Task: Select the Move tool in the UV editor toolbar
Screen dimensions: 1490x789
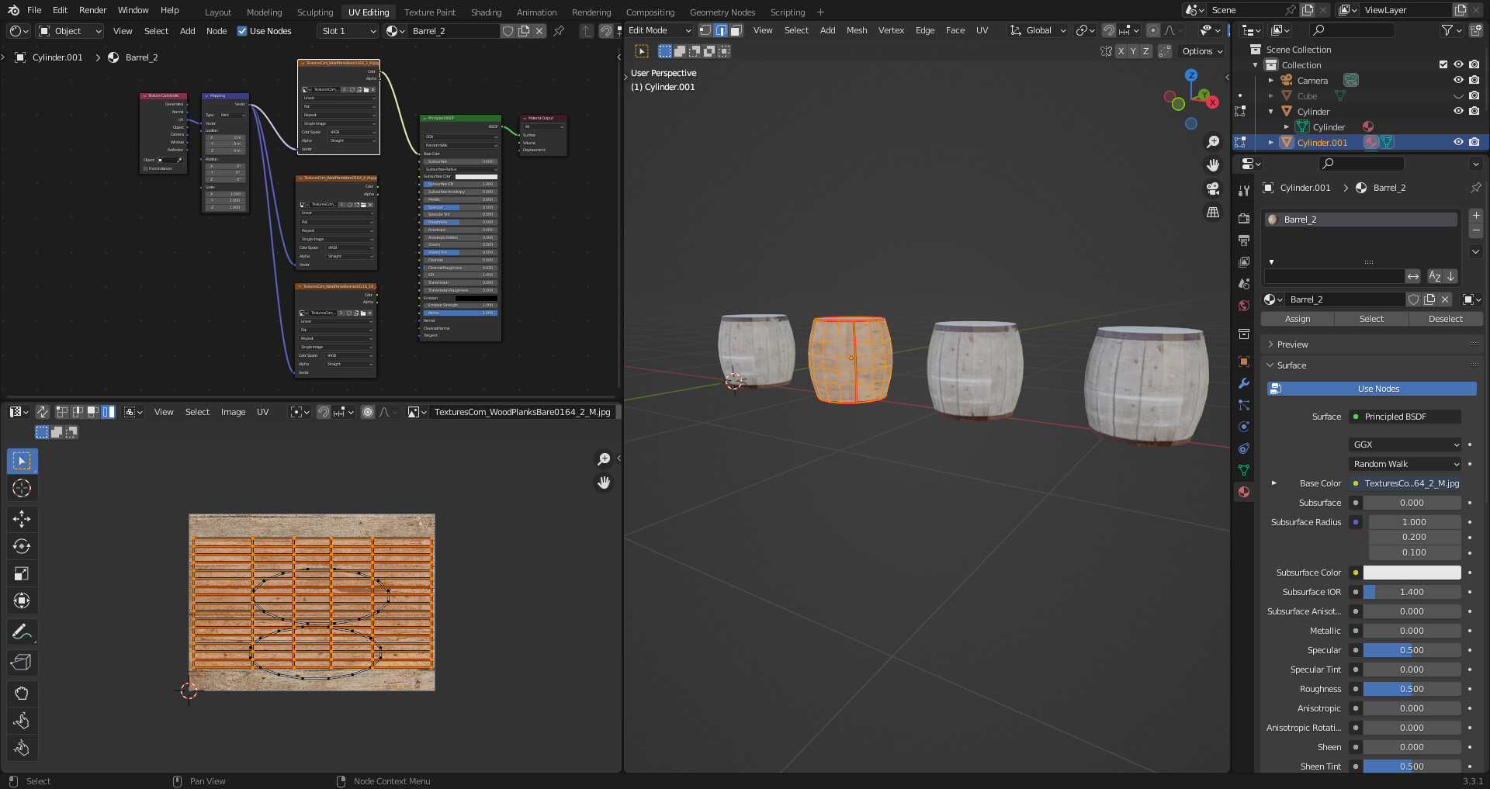Action: (22, 519)
